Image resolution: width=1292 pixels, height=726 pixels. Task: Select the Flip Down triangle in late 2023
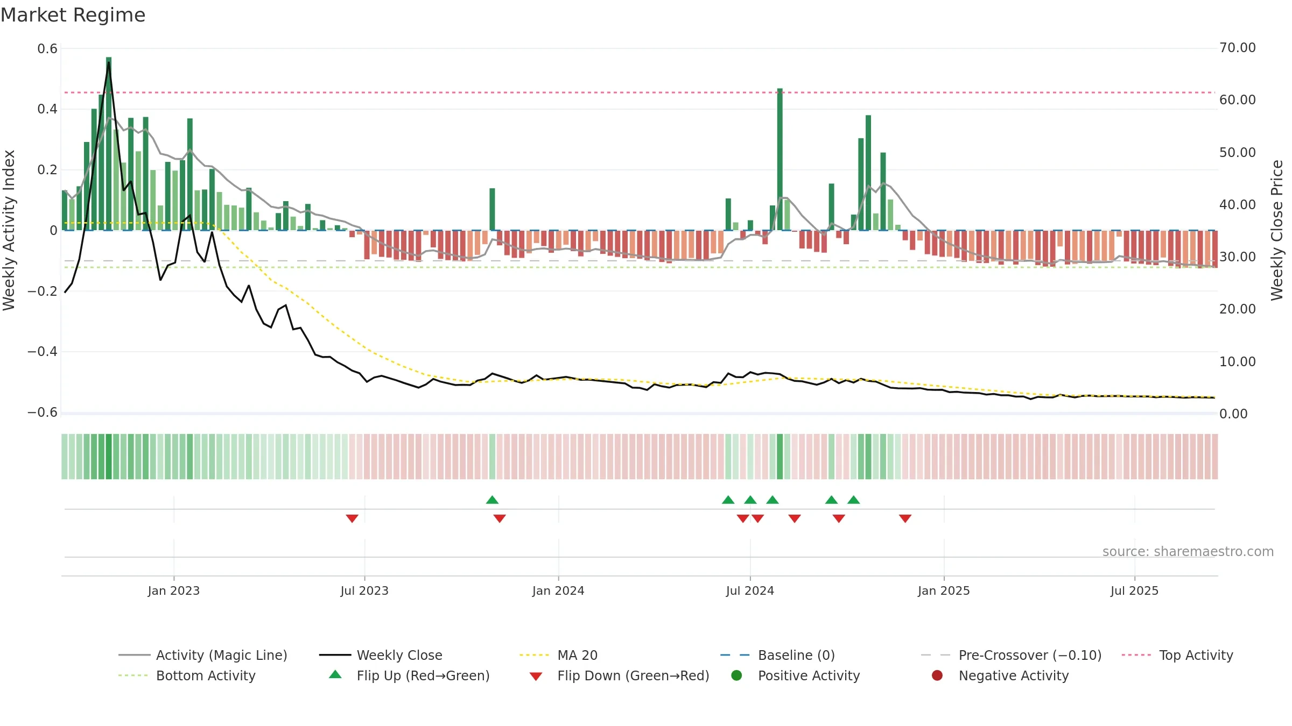500,518
